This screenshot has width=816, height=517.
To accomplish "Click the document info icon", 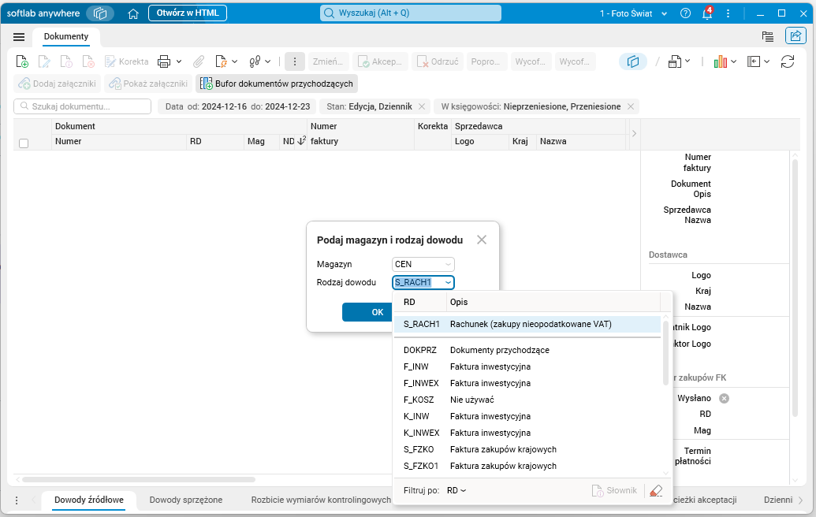I will point(66,61).
